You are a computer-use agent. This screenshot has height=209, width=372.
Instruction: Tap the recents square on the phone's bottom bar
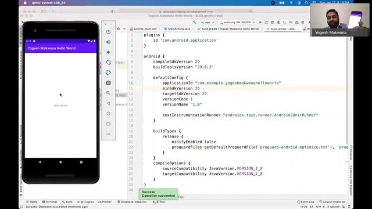tap(81, 162)
